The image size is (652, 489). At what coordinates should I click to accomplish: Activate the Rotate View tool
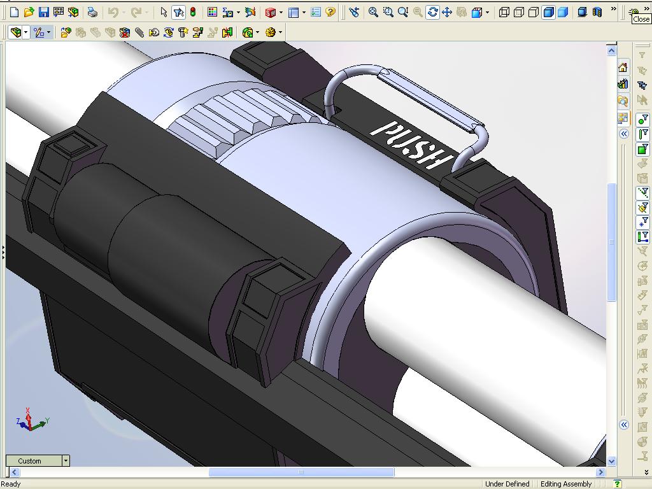(432, 12)
